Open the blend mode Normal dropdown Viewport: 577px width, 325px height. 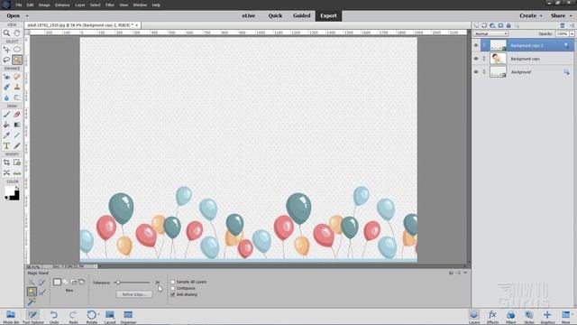(490, 33)
